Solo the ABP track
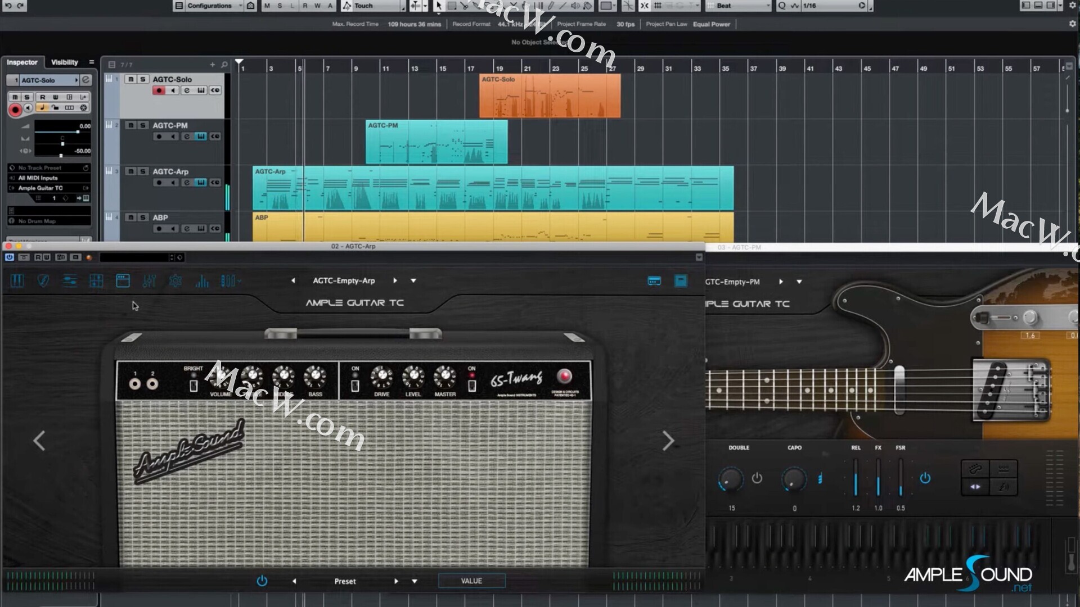The width and height of the screenshot is (1080, 607). click(143, 218)
